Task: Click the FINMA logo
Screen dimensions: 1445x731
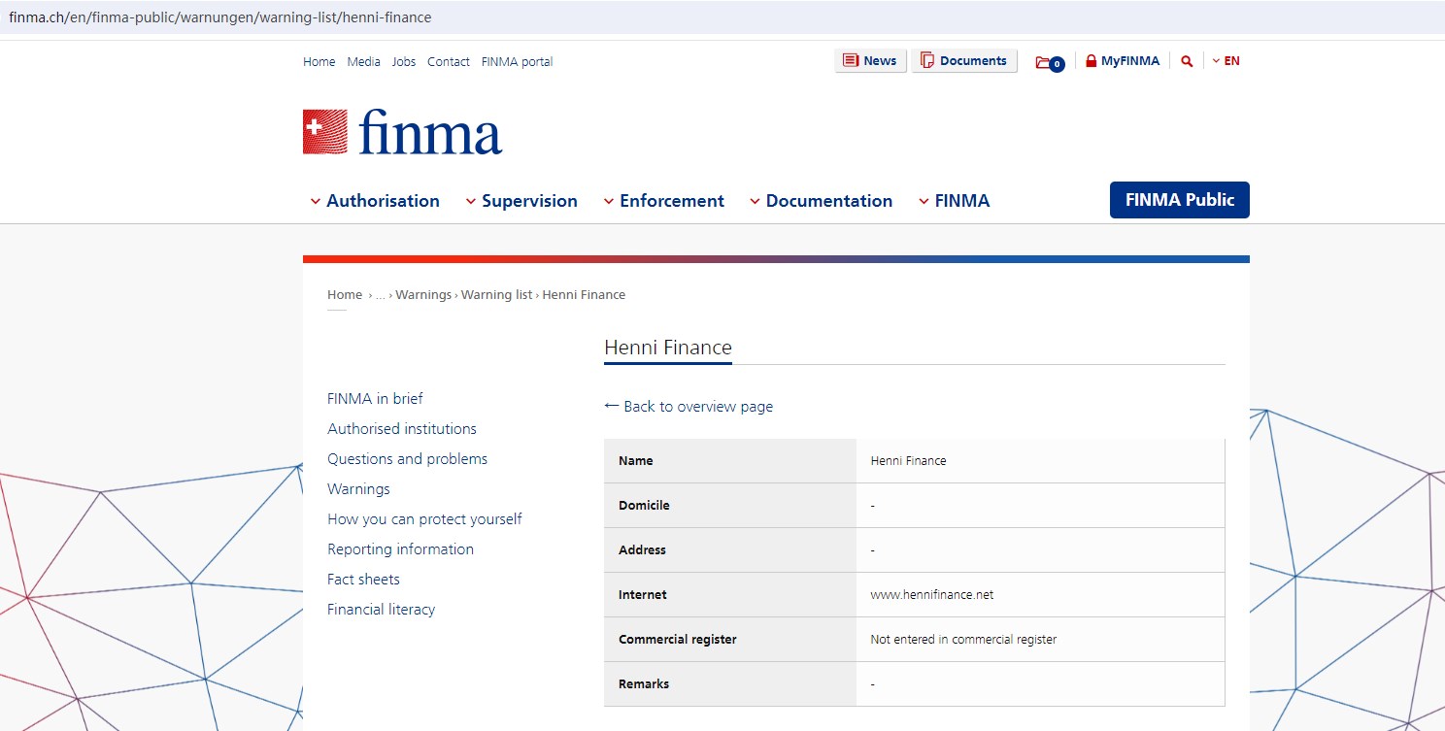Action: [x=402, y=132]
